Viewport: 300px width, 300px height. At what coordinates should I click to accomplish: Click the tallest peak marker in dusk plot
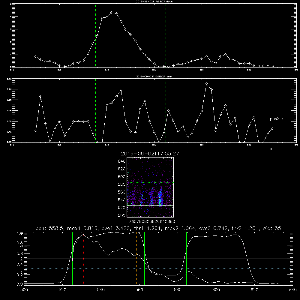(x=206, y=84)
